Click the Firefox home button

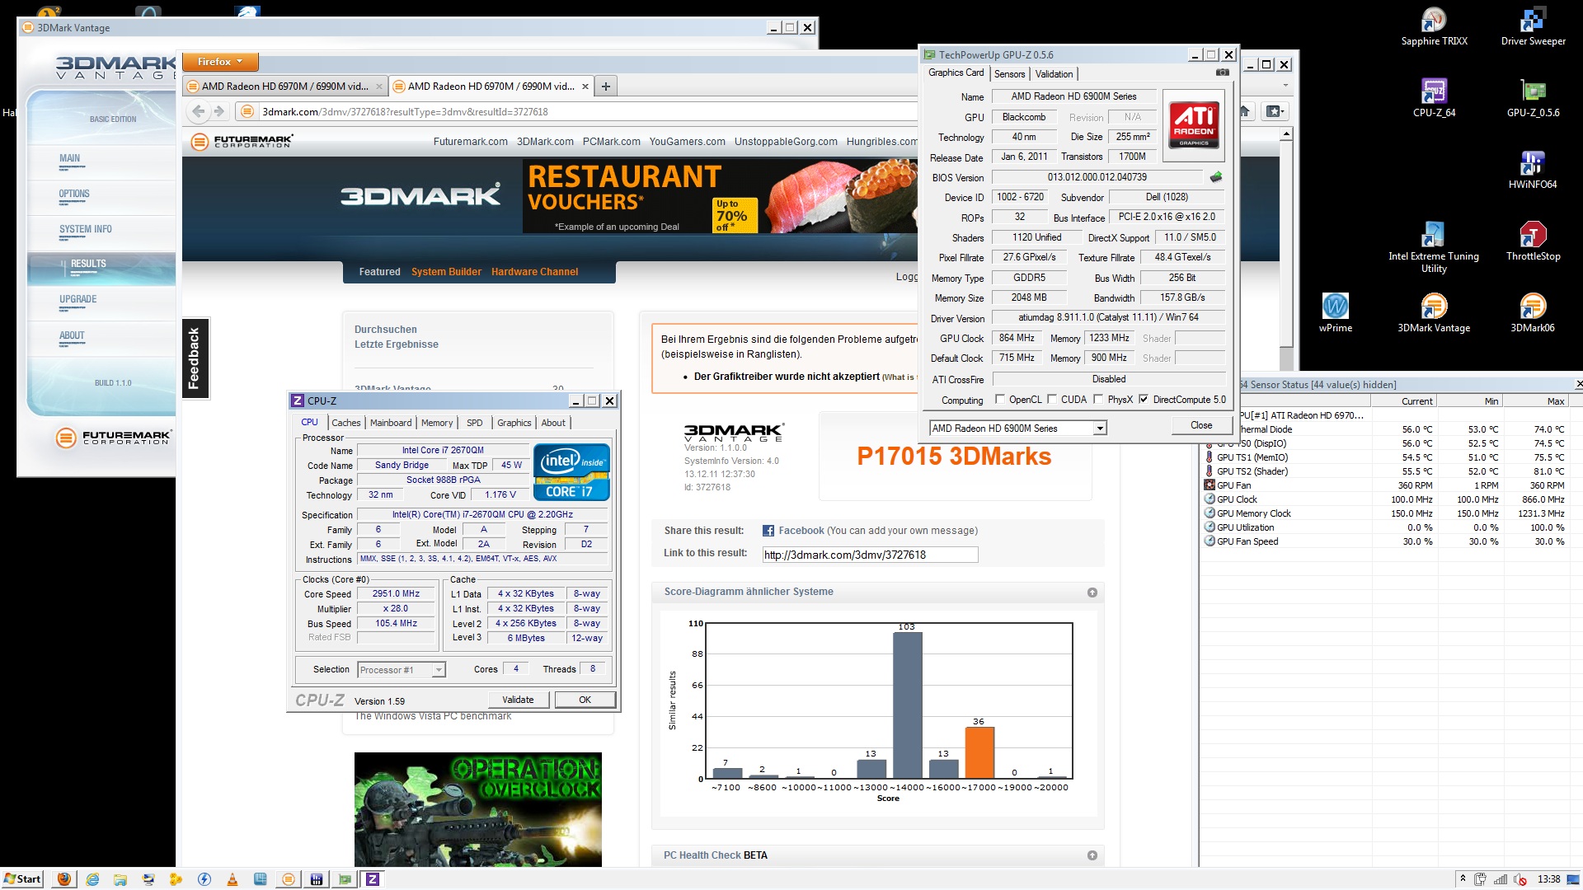tap(1245, 111)
